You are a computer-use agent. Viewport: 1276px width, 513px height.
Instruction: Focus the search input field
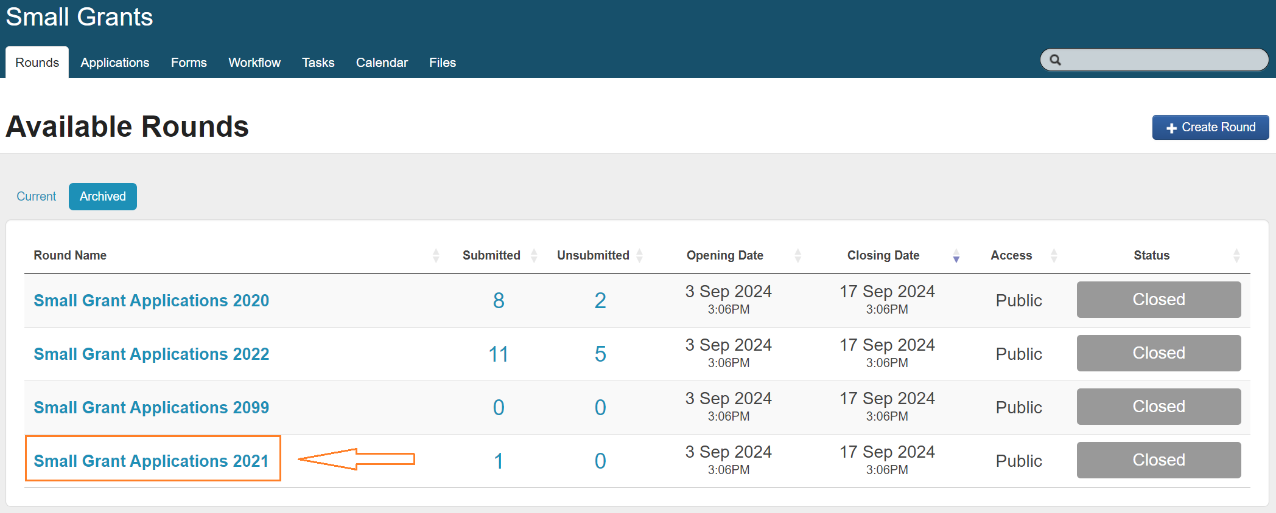point(1163,60)
